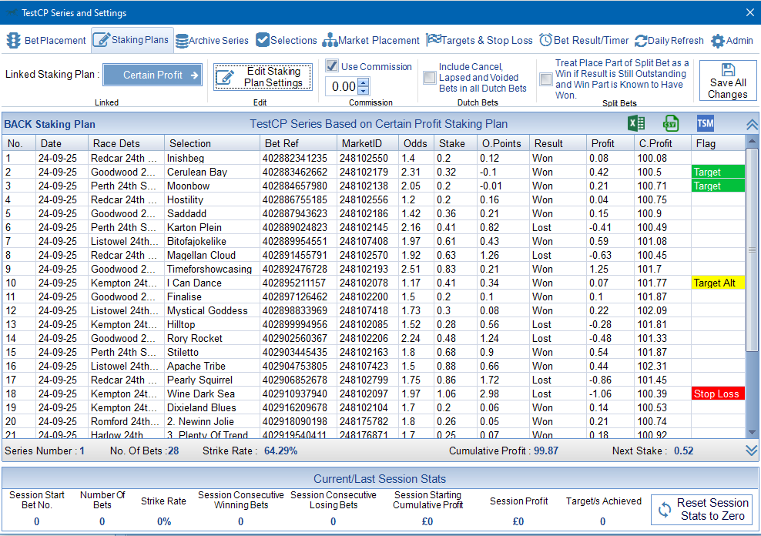Click the TSM file icon
This screenshot has width=761, height=536.
[705, 123]
